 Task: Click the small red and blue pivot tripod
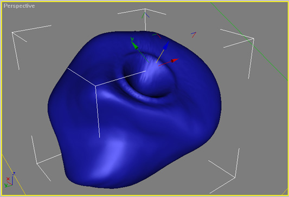pyautogui.click(x=194, y=35)
